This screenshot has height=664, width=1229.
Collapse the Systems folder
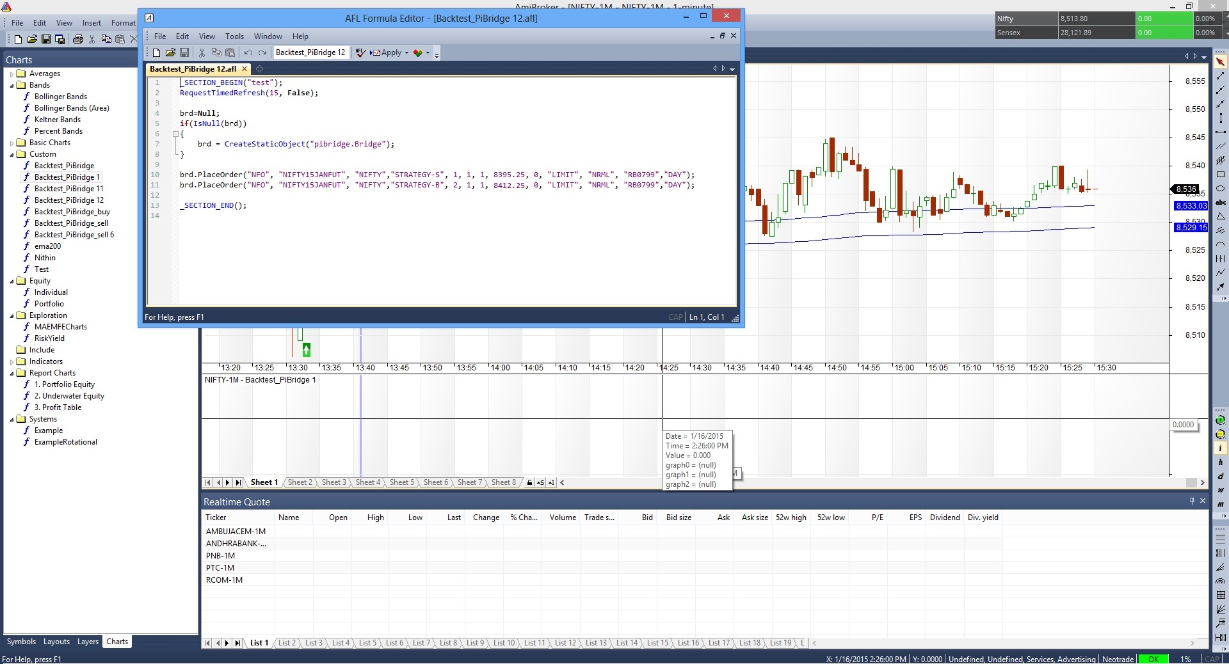click(12, 419)
